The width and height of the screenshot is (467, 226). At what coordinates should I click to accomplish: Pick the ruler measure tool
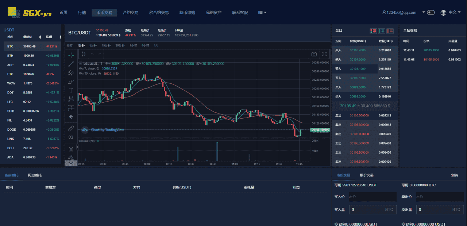71,128
